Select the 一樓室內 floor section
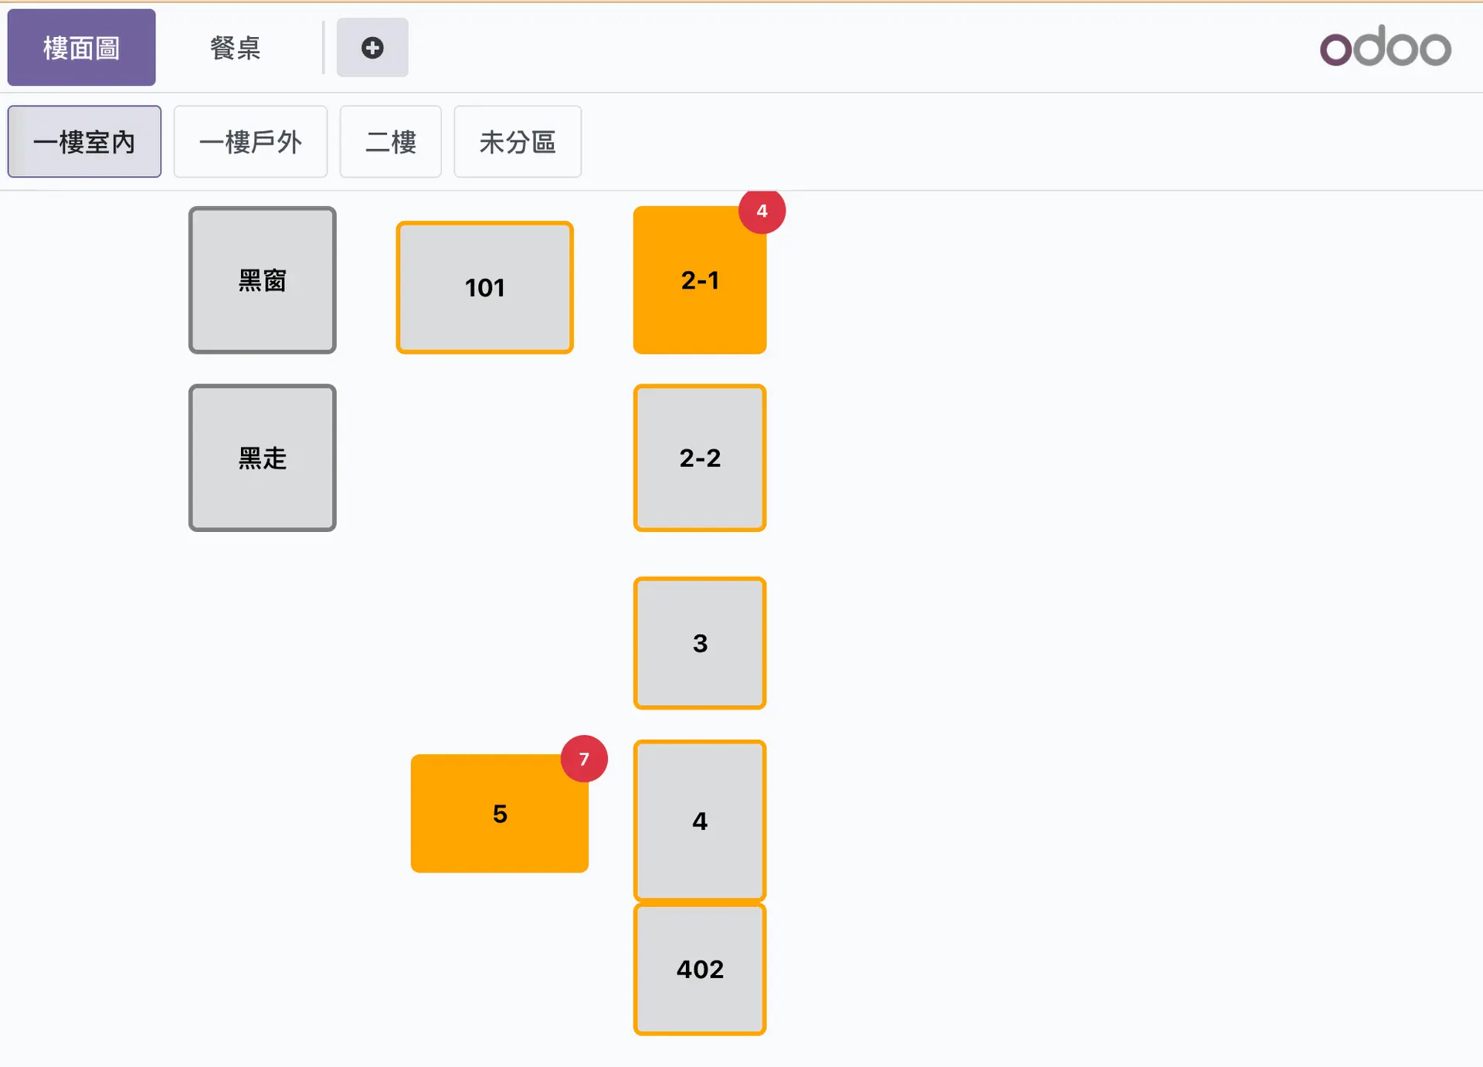Viewport: 1483px width, 1067px height. 84,142
